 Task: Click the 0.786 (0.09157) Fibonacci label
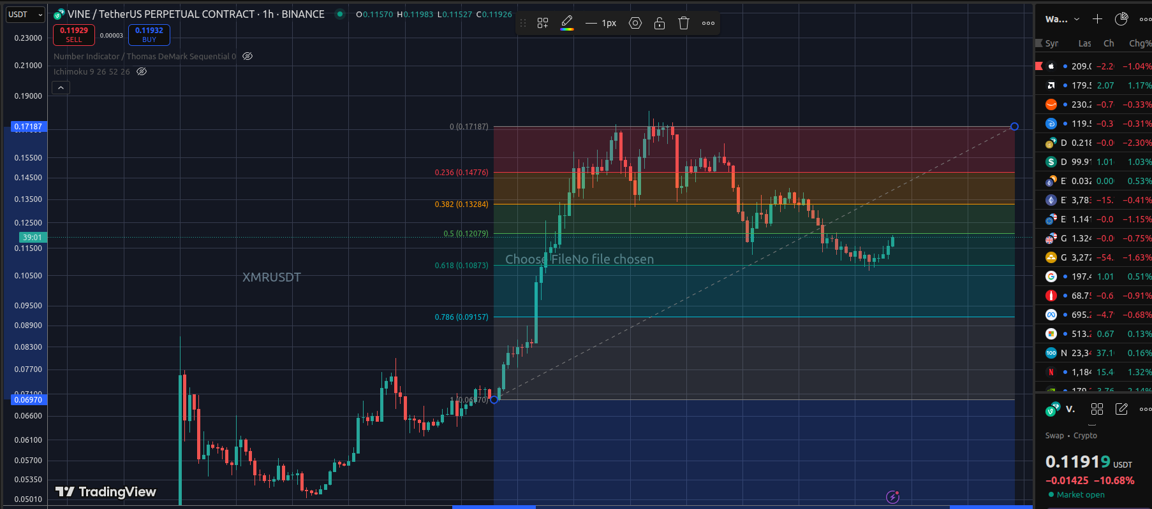coord(461,317)
